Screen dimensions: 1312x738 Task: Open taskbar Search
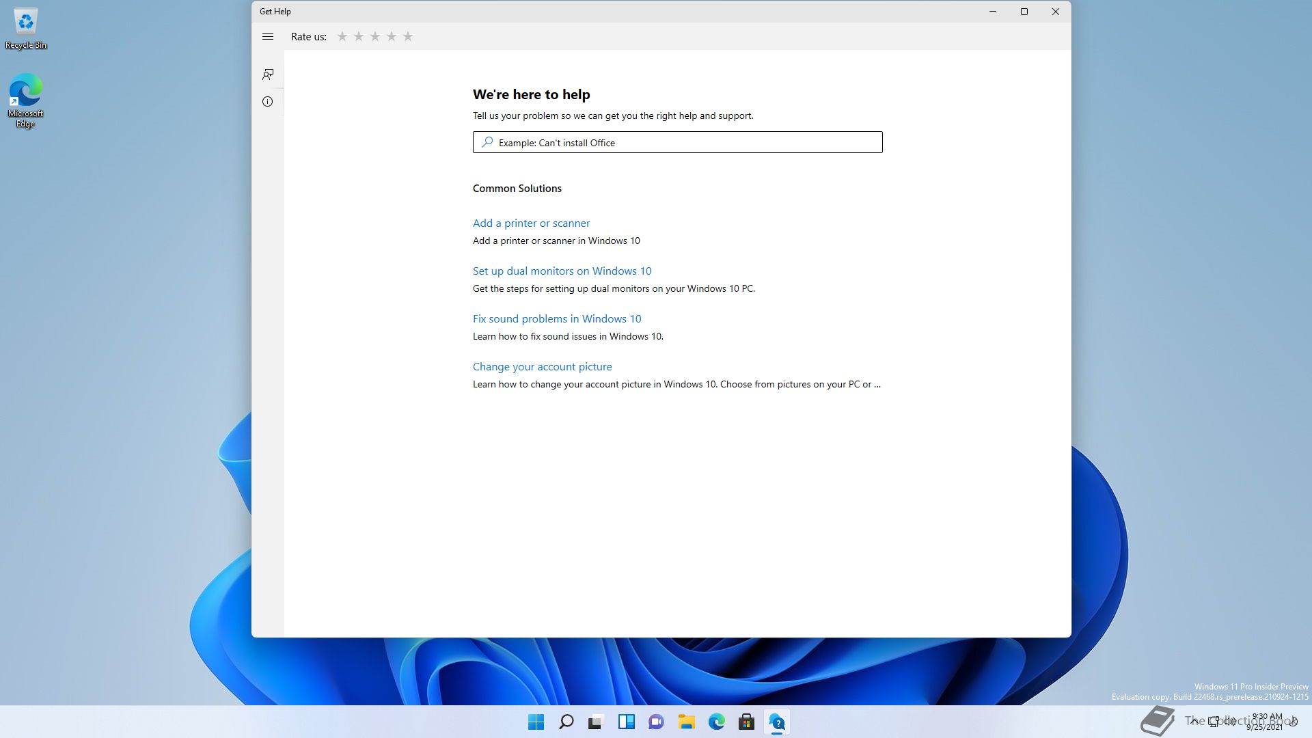pos(566,722)
